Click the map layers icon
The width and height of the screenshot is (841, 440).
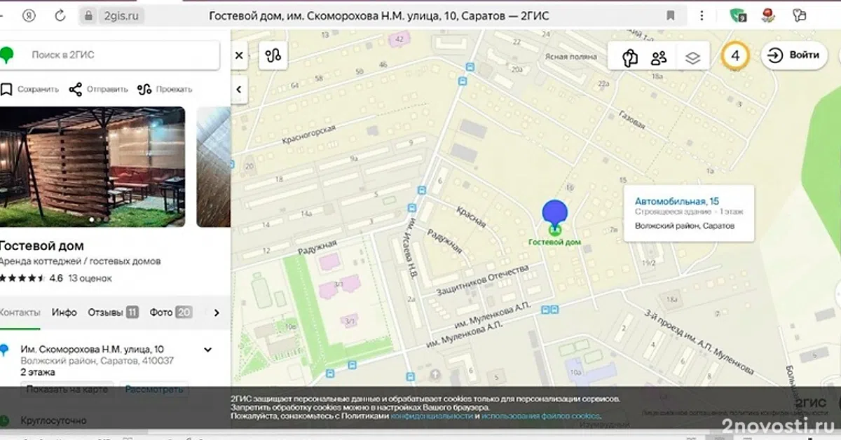pyautogui.click(x=692, y=57)
